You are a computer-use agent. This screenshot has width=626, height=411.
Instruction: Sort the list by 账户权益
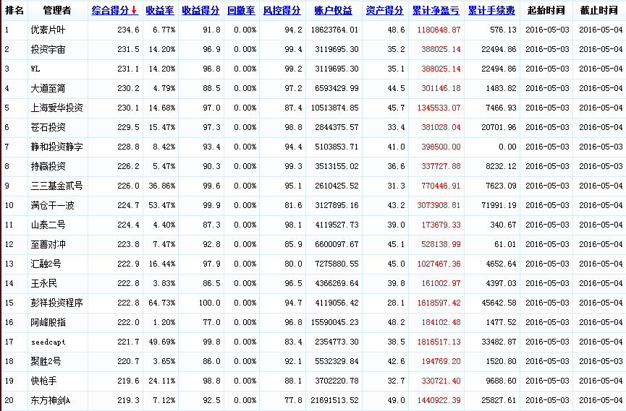[x=333, y=11]
